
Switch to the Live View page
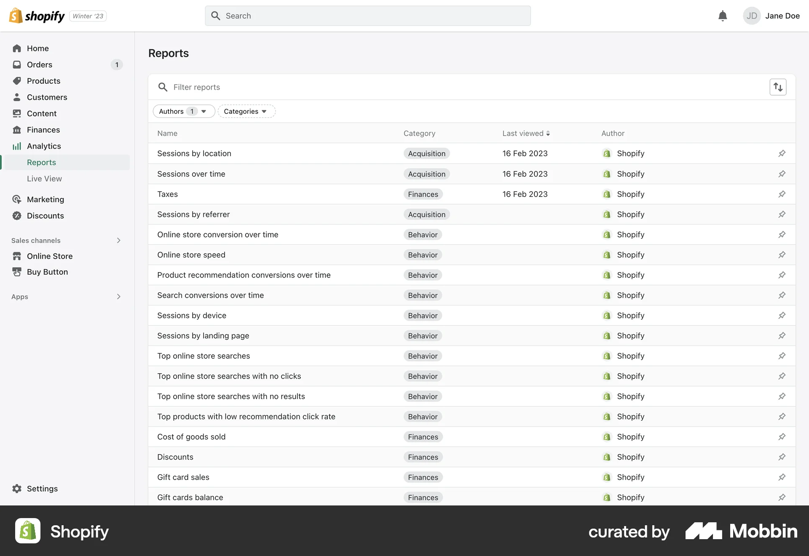point(44,179)
